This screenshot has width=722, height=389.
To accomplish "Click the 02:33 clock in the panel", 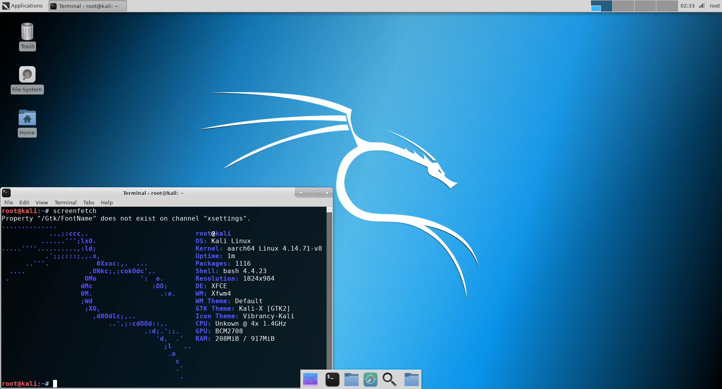I will [688, 6].
